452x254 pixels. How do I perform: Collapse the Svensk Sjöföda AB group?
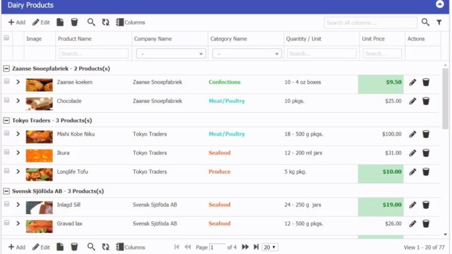pos(6,191)
